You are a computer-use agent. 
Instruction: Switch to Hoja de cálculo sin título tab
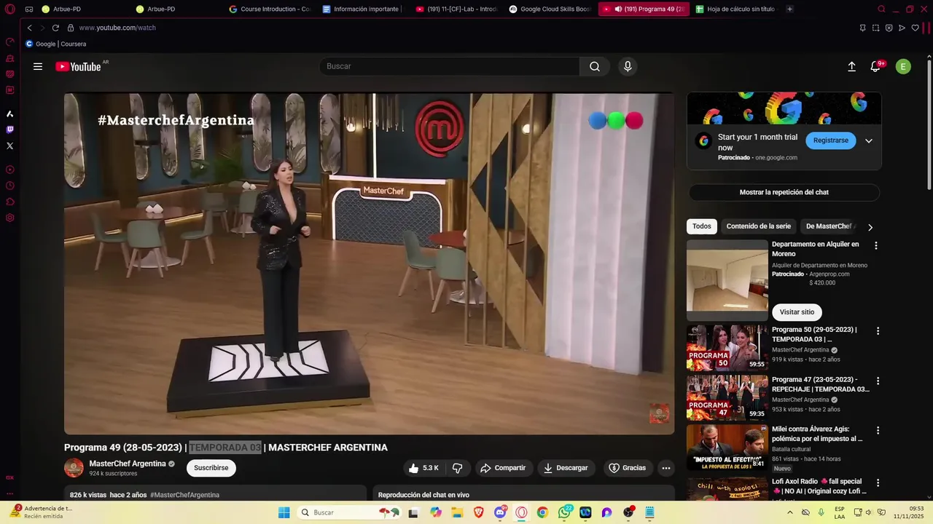tap(736, 9)
